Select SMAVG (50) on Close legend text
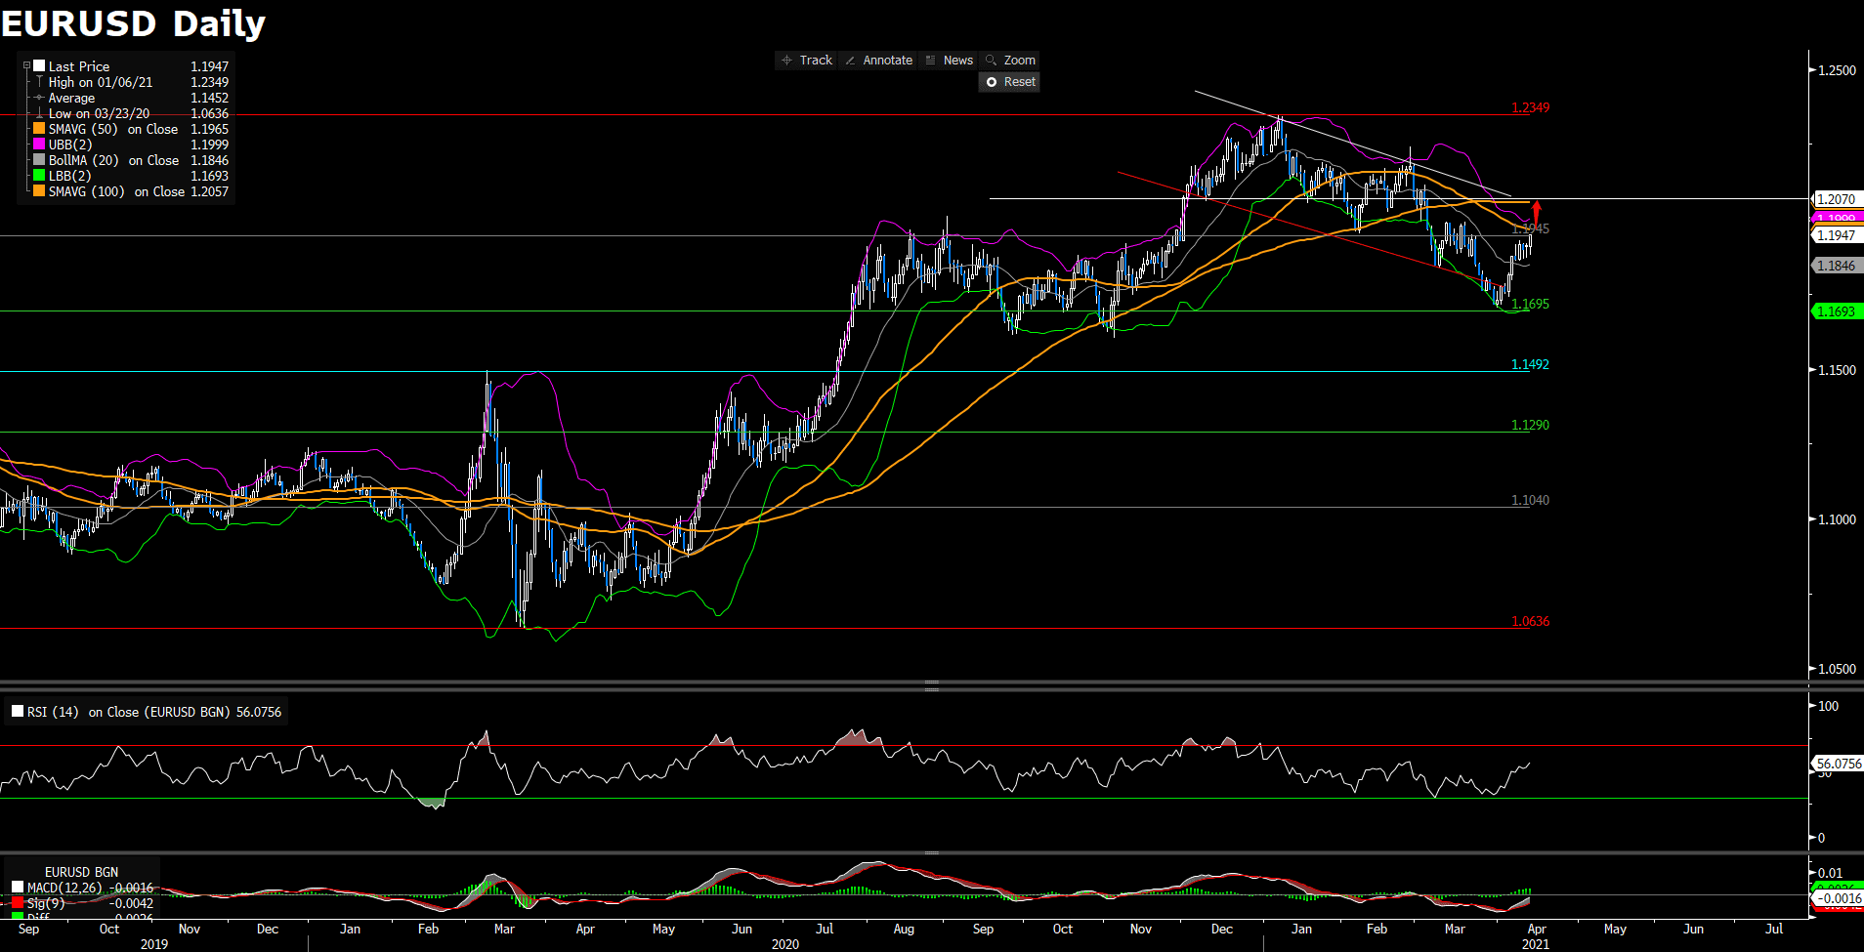The width and height of the screenshot is (1864, 952). (x=113, y=129)
